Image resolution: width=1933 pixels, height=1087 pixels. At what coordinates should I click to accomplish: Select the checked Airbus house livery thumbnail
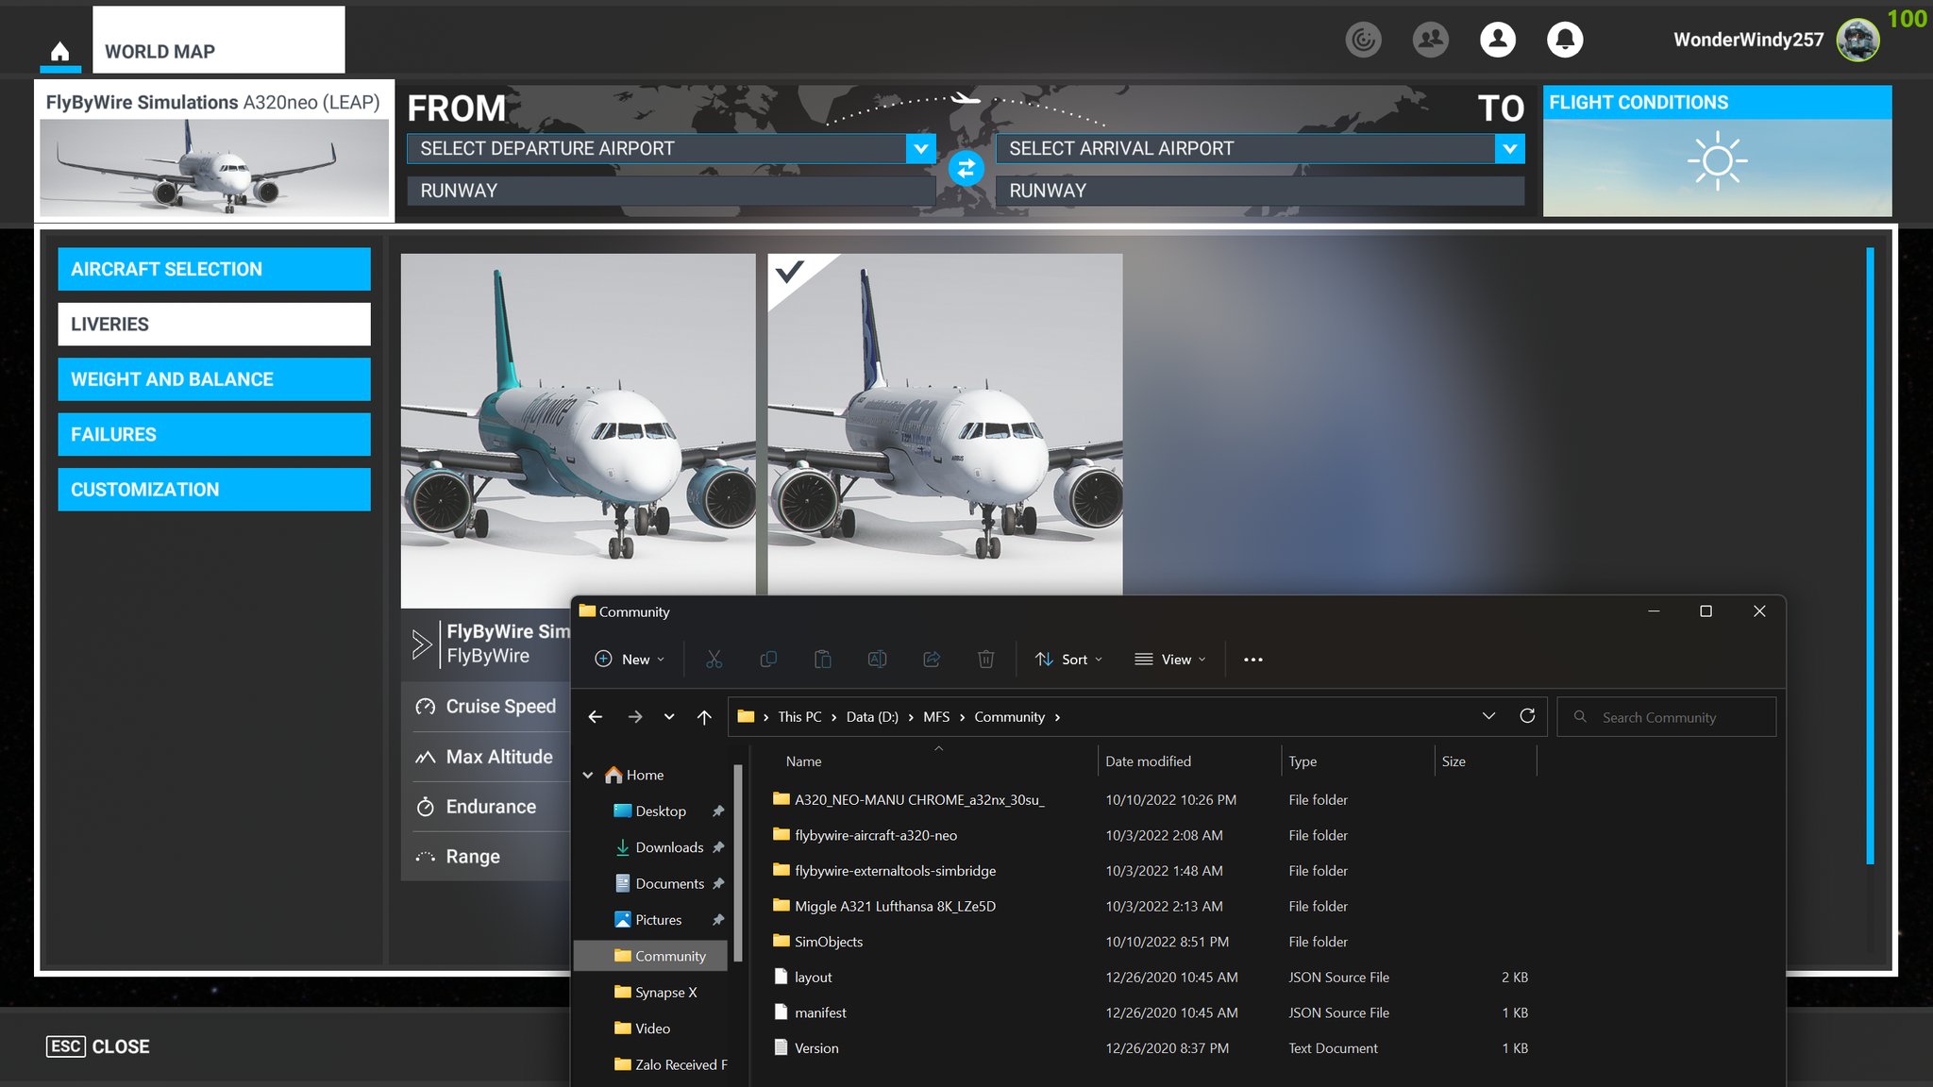[945, 425]
